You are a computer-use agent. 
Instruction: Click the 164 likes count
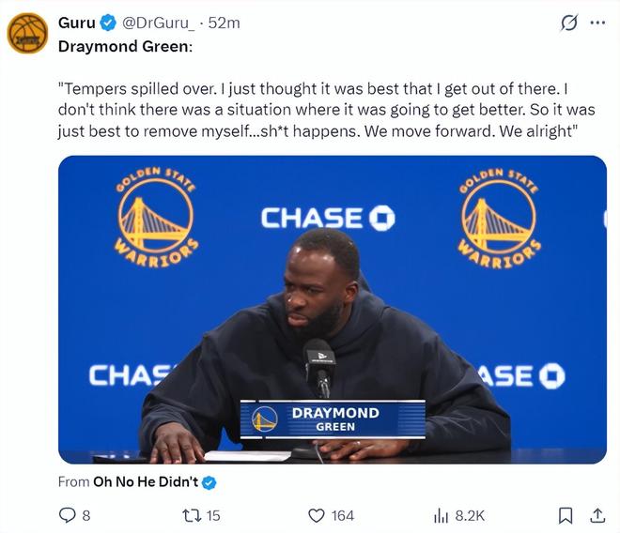tap(343, 515)
